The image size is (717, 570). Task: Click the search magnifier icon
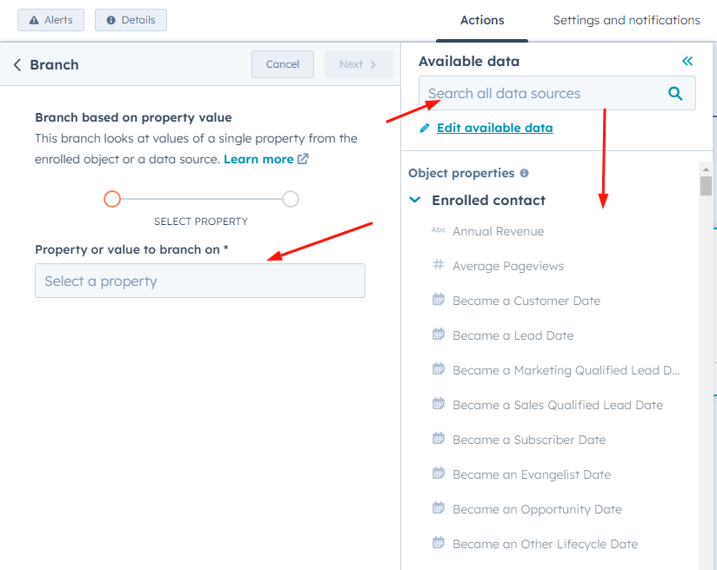point(675,94)
